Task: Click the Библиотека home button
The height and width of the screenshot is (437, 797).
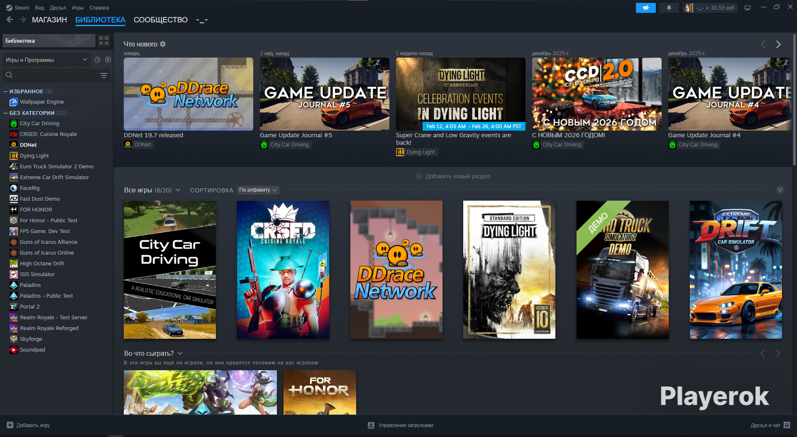Action: coord(49,41)
